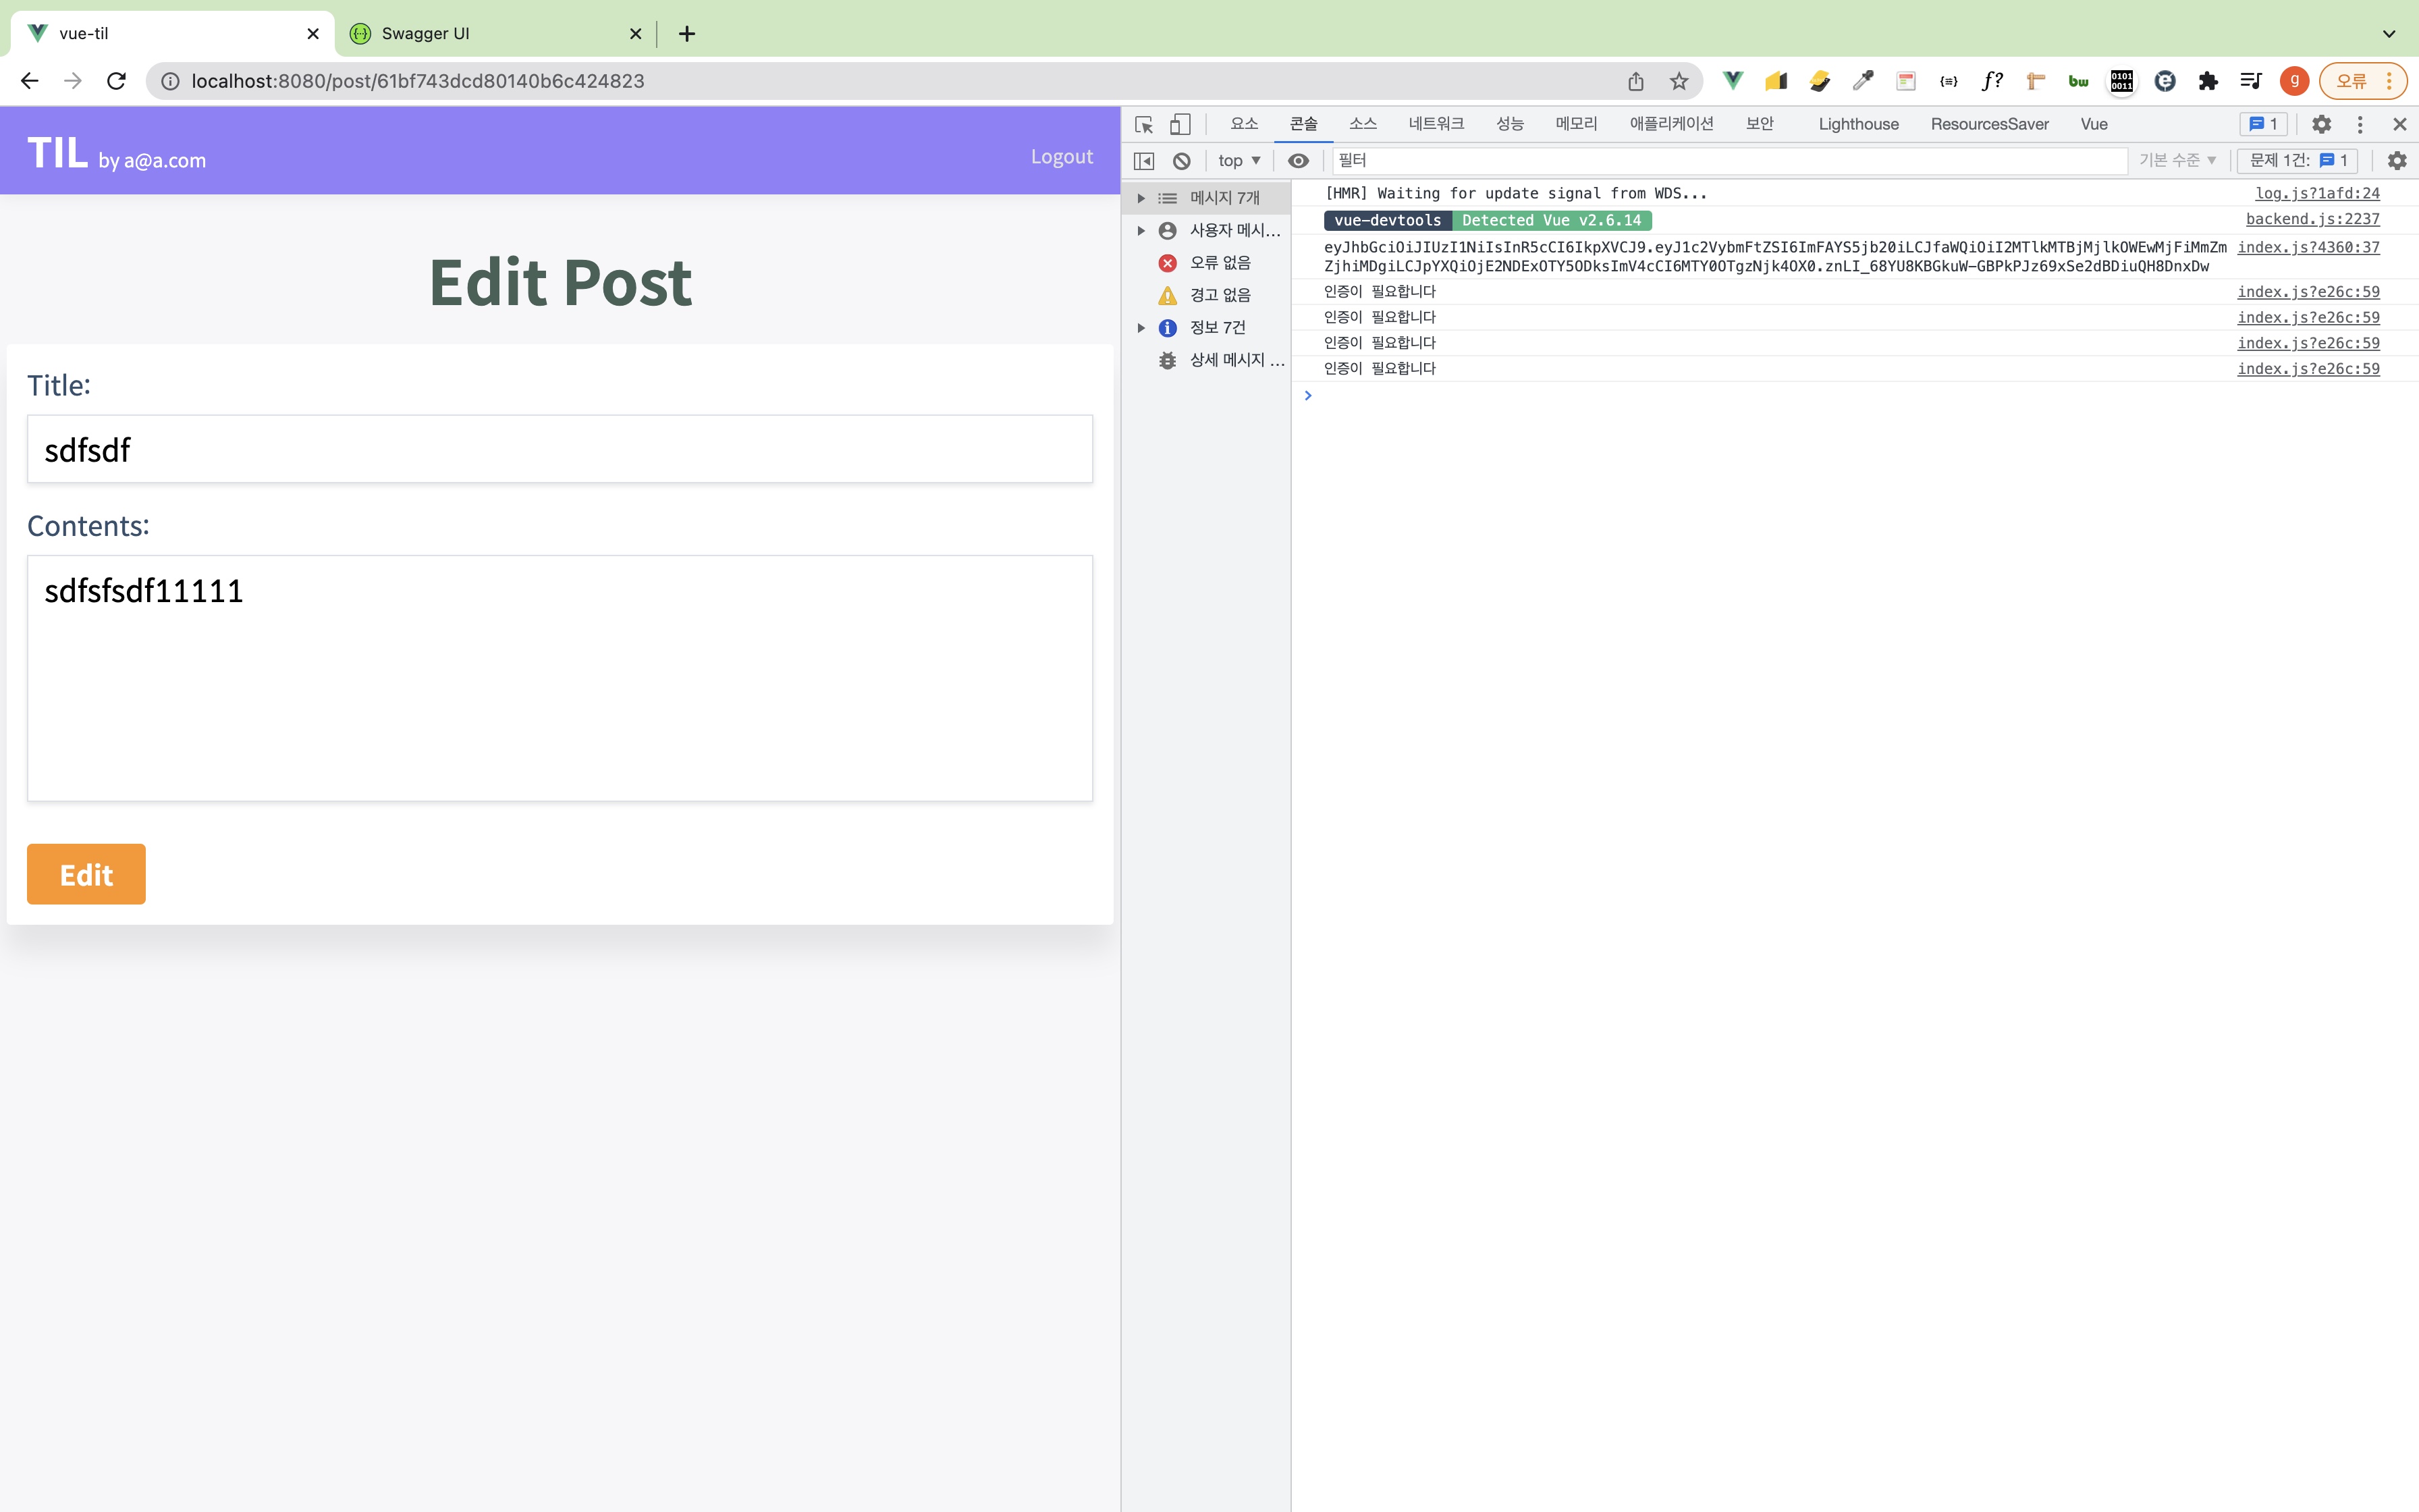The width and height of the screenshot is (2419, 1512).
Task: Click the share page icon
Action: [1635, 81]
